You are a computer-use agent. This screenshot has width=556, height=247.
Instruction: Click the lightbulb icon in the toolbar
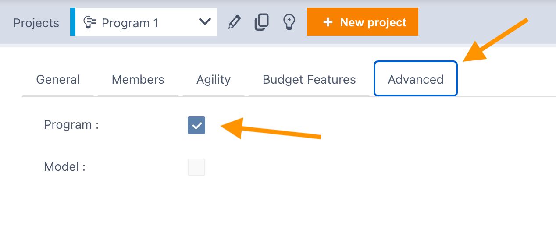289,22
